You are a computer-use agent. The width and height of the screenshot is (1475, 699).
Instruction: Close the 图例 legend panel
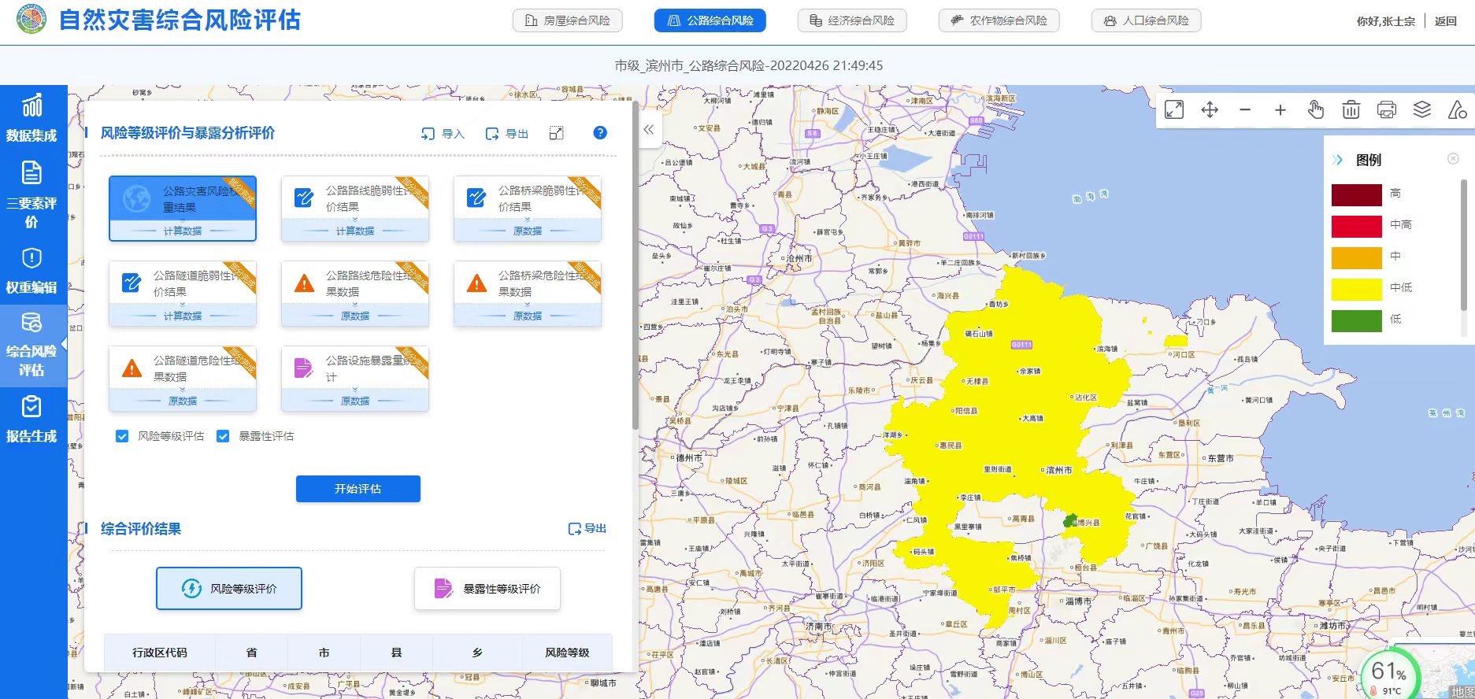click(1454, 158)
